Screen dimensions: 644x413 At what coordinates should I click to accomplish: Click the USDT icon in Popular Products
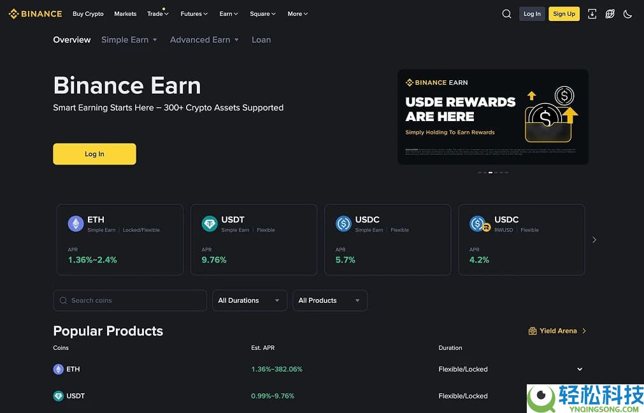(59, 396)
